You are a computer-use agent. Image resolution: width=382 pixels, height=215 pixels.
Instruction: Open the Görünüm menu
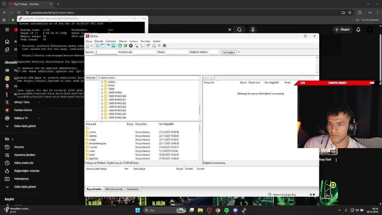click(x=111, y=41)
